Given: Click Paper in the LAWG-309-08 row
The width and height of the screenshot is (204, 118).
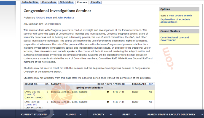Looking at the screenshot, I should (x=135, y=92).
